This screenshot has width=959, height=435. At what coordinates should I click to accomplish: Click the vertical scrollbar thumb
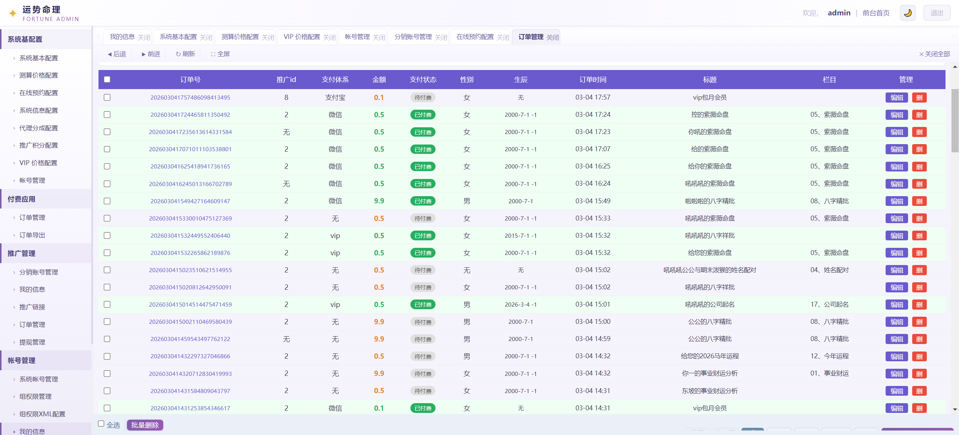(955, 121)
